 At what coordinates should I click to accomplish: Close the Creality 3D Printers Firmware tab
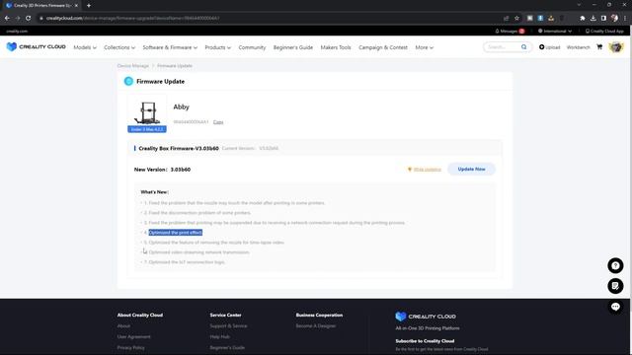tap(76, 6)
